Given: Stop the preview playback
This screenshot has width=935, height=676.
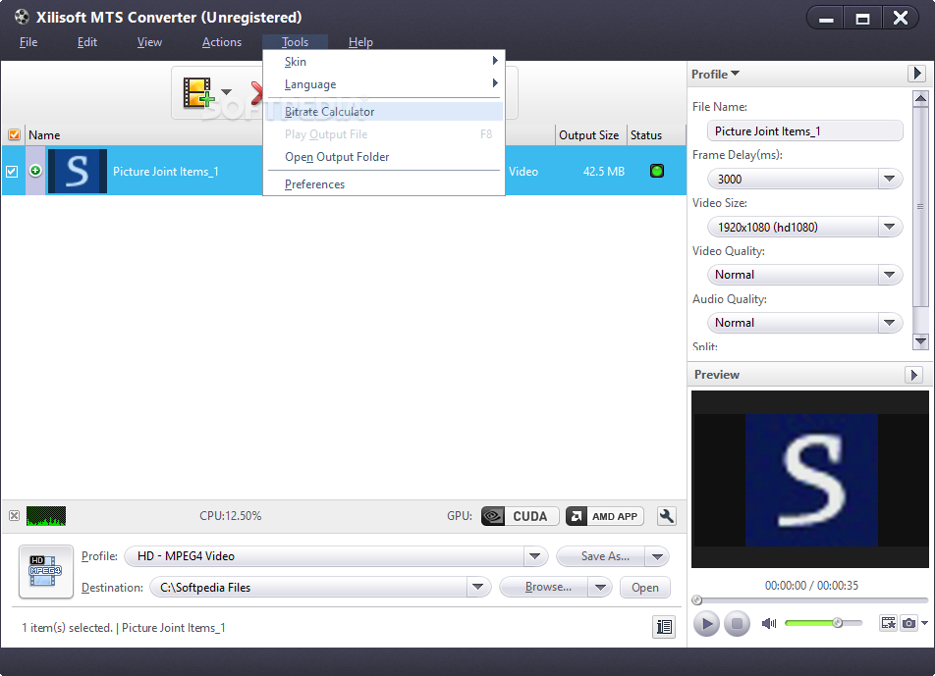Looking at the screenshot, I should point(737,624).
